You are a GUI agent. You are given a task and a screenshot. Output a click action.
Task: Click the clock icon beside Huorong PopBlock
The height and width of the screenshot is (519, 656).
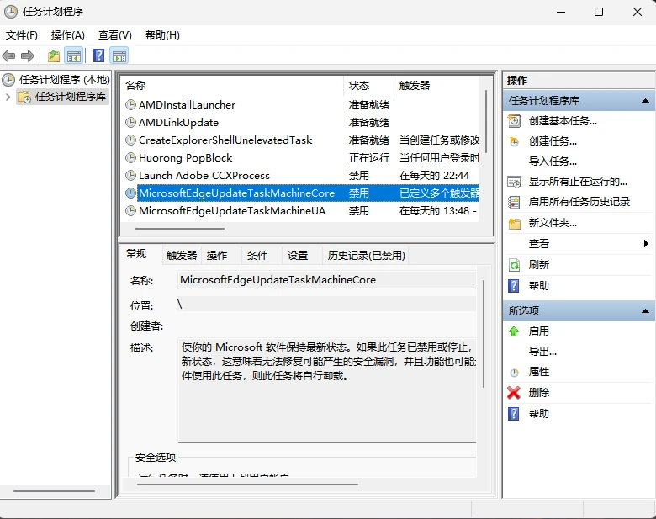point(131,158)
